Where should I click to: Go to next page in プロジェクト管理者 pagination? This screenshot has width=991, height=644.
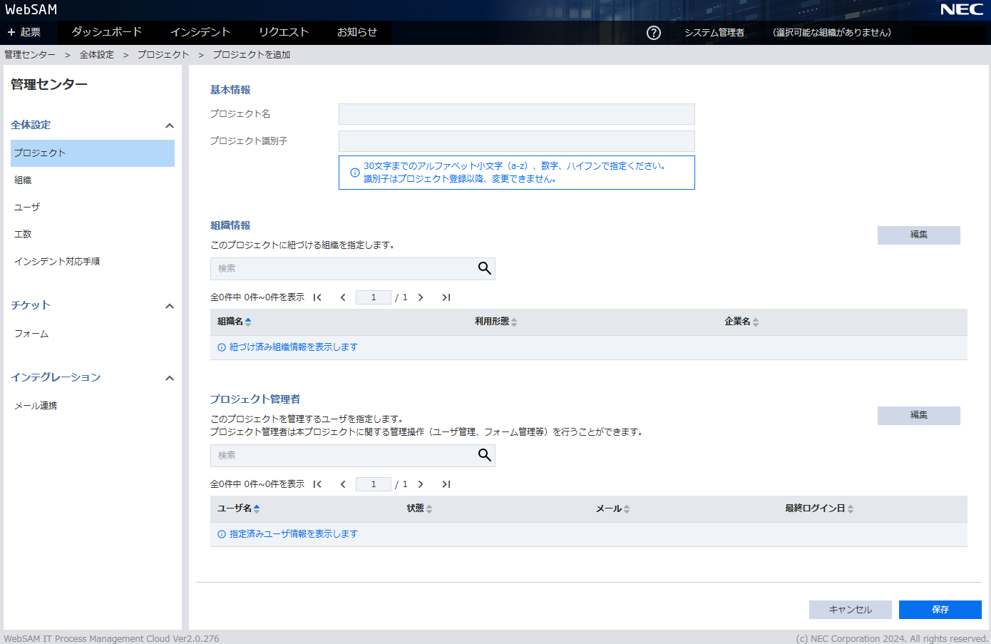click(x=421, y=484)
